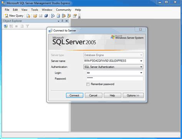Open the Tools menu
This screenshot has height=139, width=182.
(x=35, y=10)
